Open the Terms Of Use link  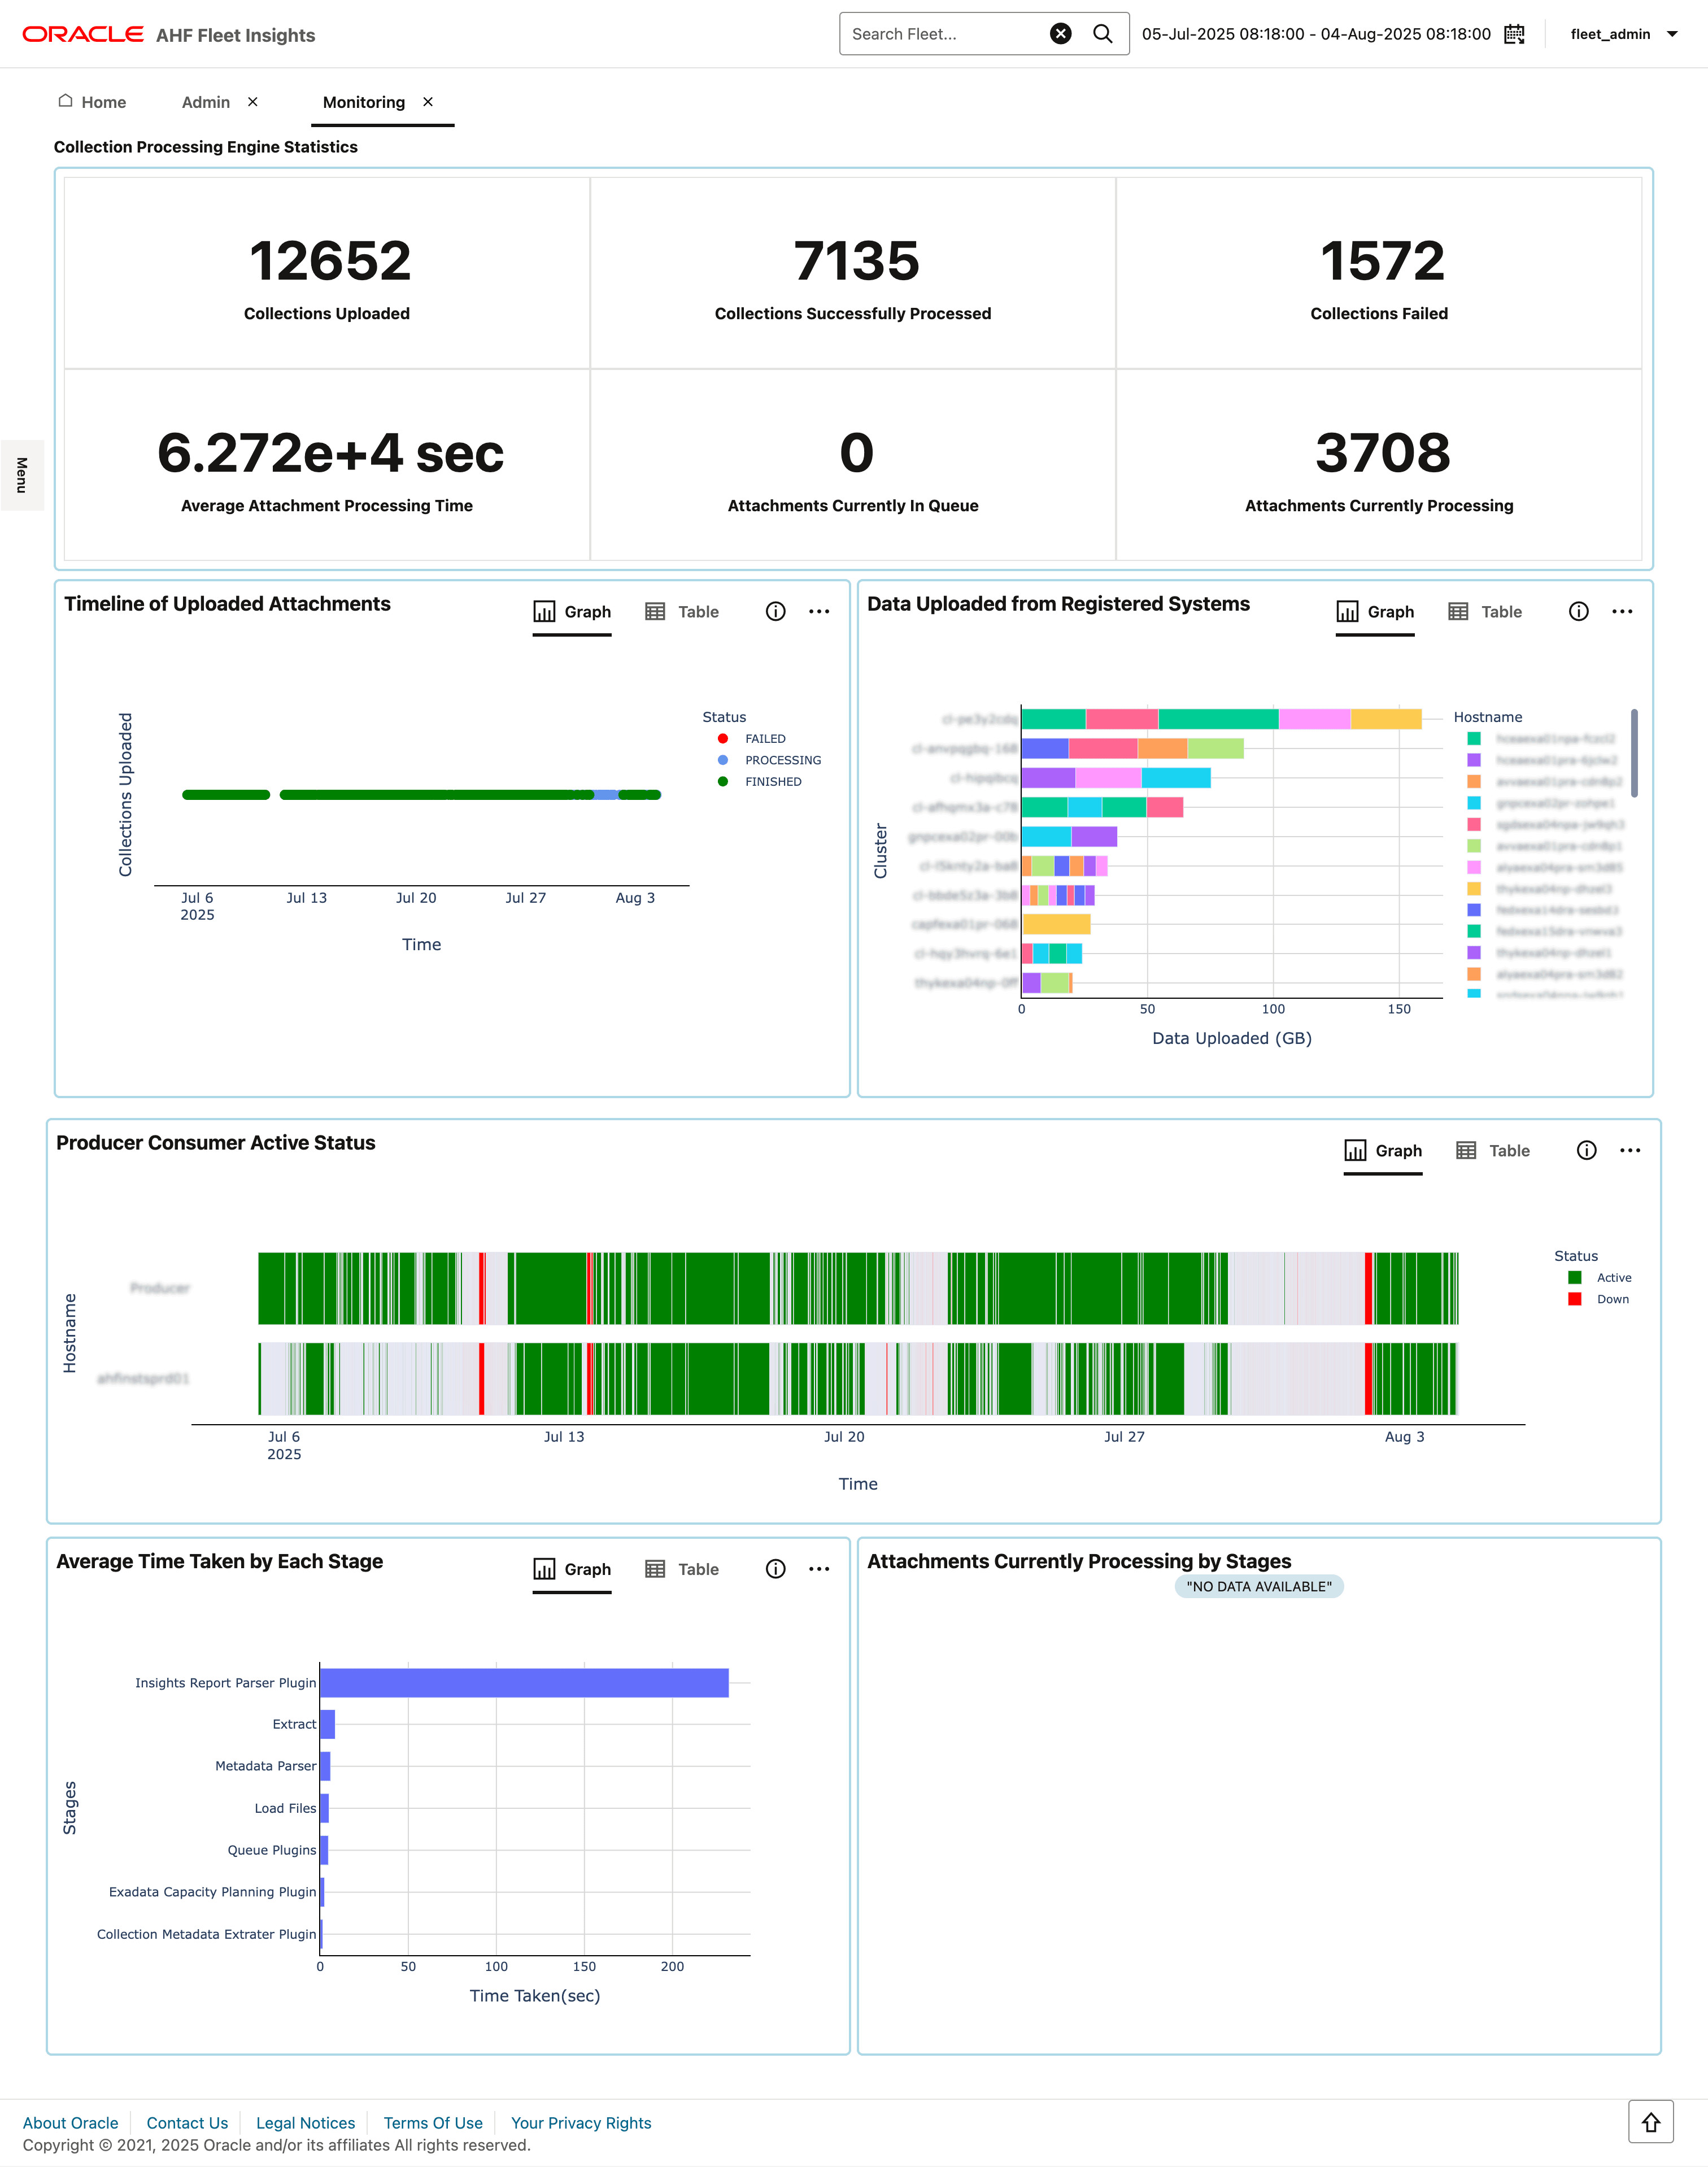[x=433, y=2123]
